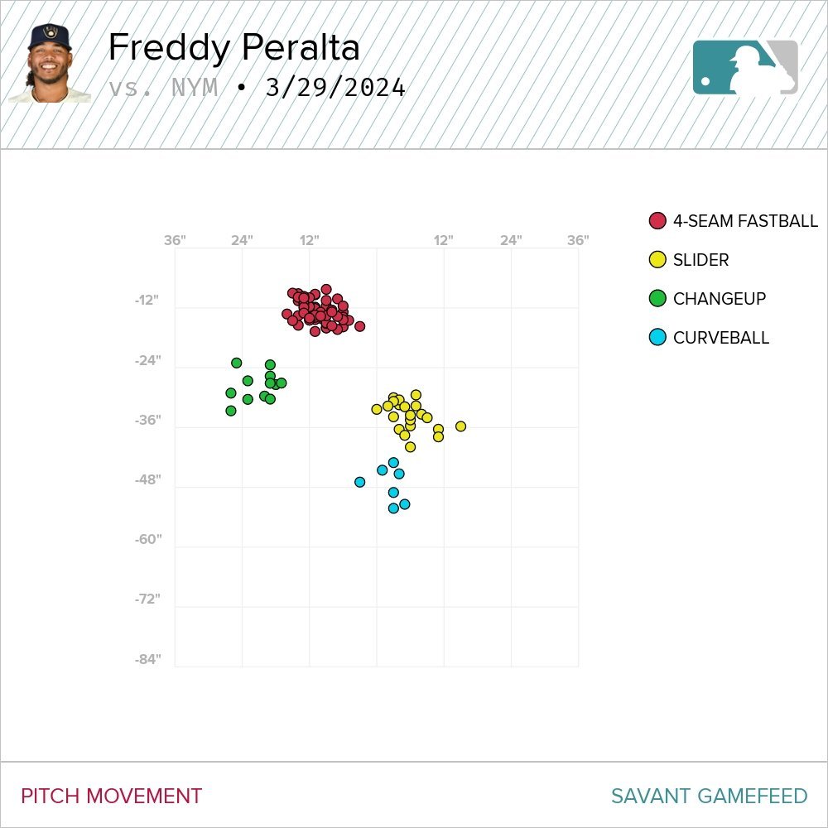This screenshot has width=828, height=828.
Task: Click the green Changeup legend circle
Action: pos(657,299)
